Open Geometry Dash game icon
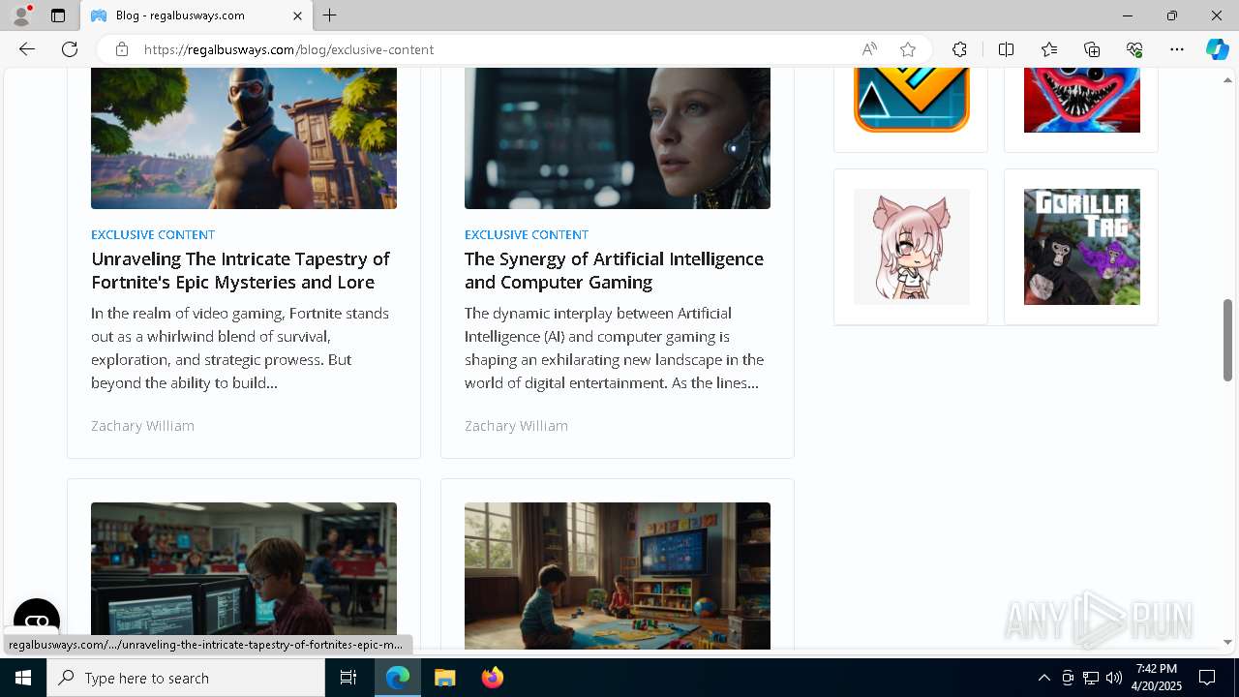Image resolution: width=1239 pixels, height=697 pixels. click(x=911, y=100)
